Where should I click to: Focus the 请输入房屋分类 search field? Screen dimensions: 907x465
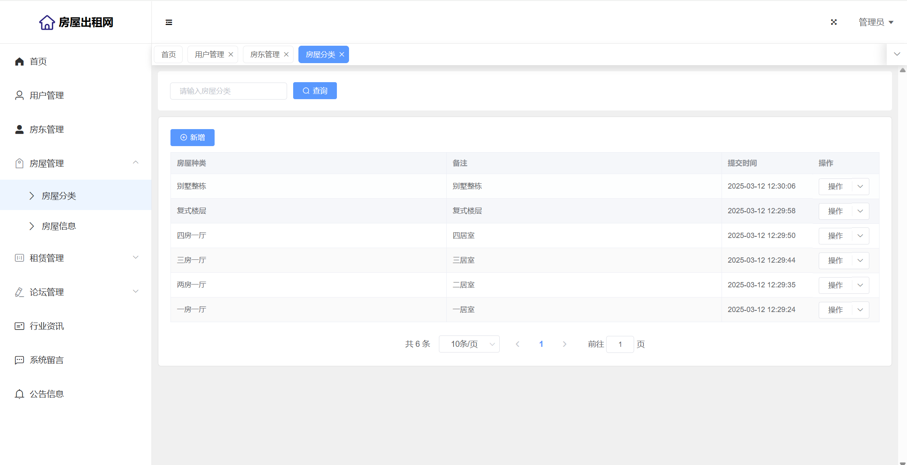click(228, 91)
